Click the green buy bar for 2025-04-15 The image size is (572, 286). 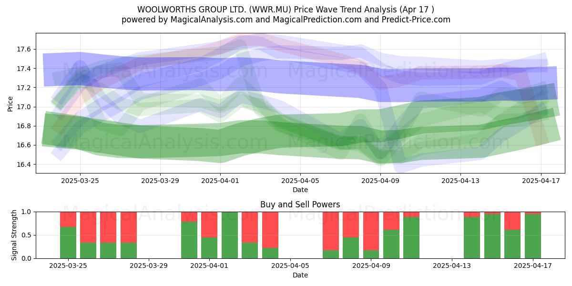[492, 236]
